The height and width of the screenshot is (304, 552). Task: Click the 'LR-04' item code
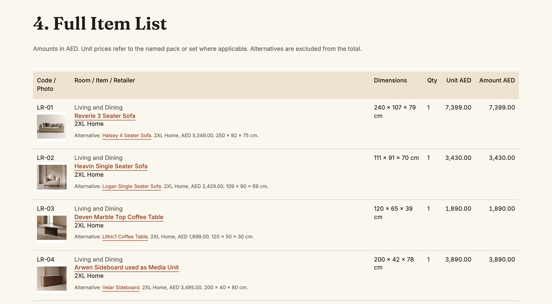(45, 259)
